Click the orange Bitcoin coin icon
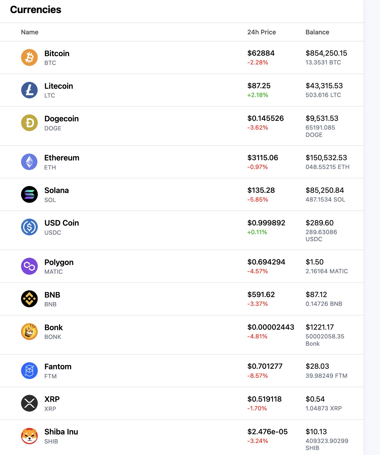The width and height of the screenshot is (380, 455). [x=29, y=57]
